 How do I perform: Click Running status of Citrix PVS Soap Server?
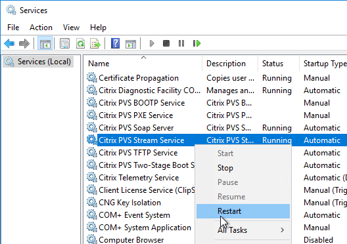277,128
